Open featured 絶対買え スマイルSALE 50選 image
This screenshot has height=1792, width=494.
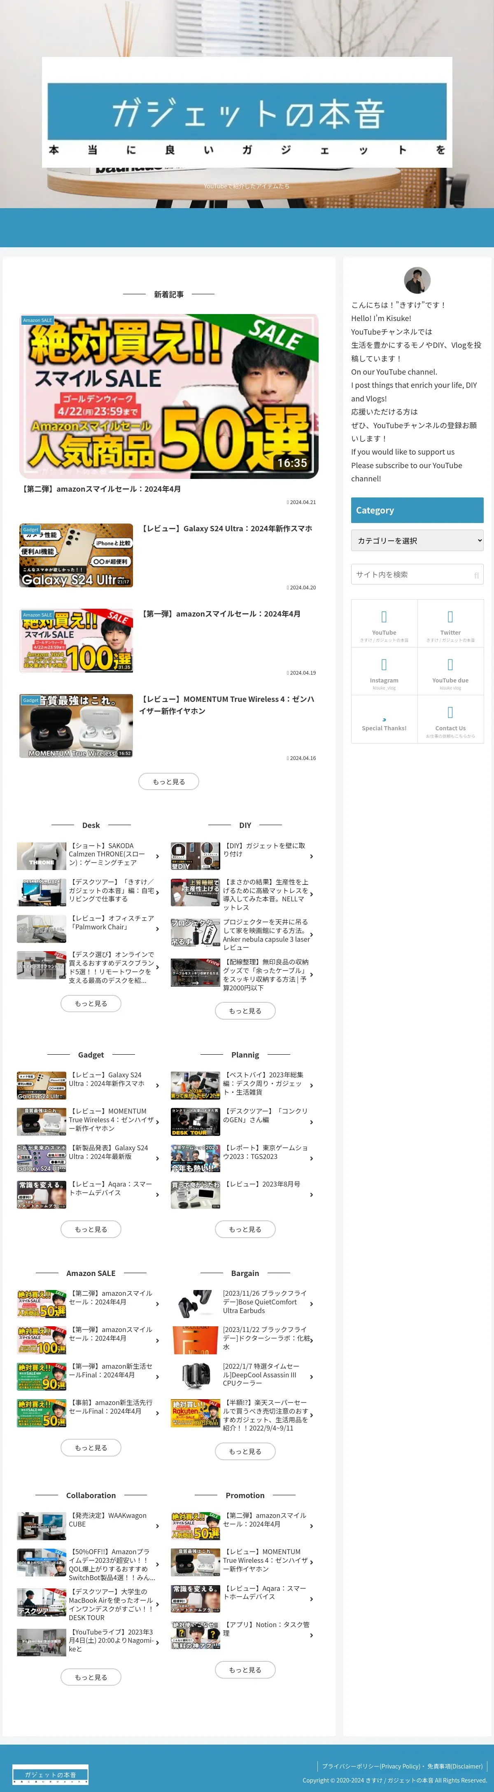169,396
